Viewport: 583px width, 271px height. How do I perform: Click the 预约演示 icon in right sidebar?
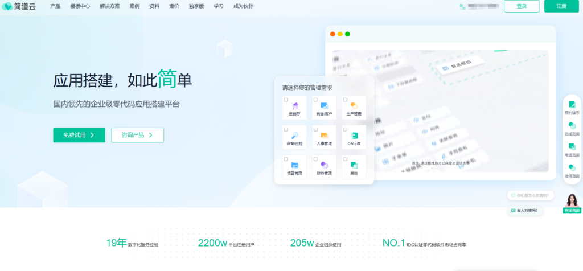tap(572, 105)
